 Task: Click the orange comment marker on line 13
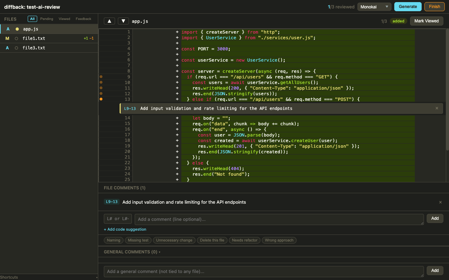click(x=101, y=99)
